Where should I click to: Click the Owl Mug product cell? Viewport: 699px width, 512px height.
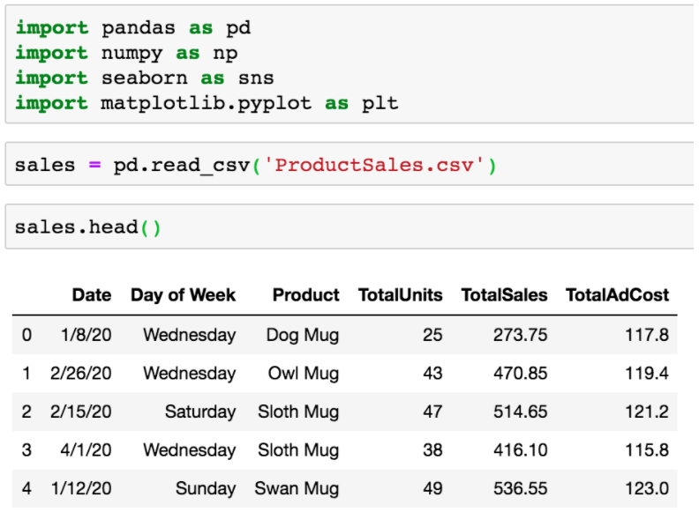coord(304,373)
